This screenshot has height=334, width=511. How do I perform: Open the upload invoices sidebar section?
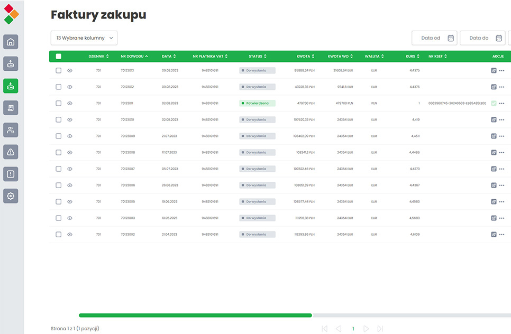tap(11, 64)
